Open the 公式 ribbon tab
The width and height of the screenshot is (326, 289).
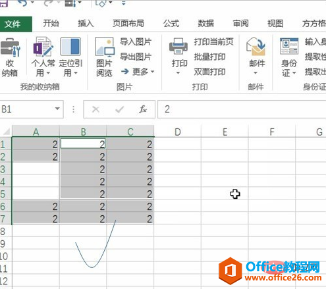171,23
